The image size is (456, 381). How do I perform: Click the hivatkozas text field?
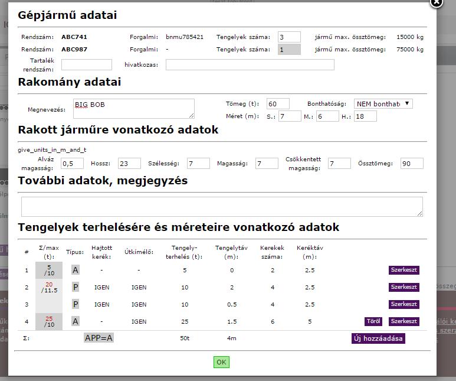click(250, 64)
